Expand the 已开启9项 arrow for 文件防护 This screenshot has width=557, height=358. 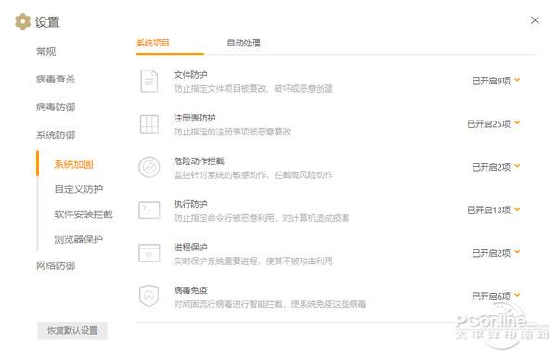[x=517, y=80]
